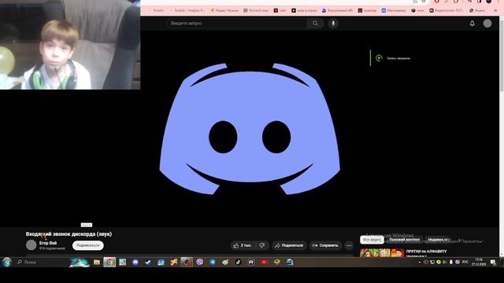The image size is (504, 283).
Task: Click the Discord logo video player area
Action: (x=250, y=128)
